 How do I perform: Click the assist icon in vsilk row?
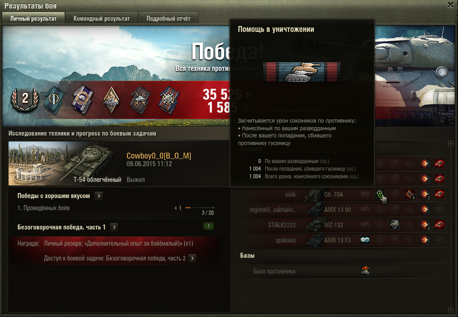point(380,194)
